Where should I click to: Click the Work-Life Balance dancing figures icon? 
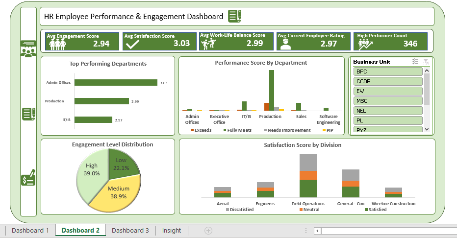[x=208, y=44]
